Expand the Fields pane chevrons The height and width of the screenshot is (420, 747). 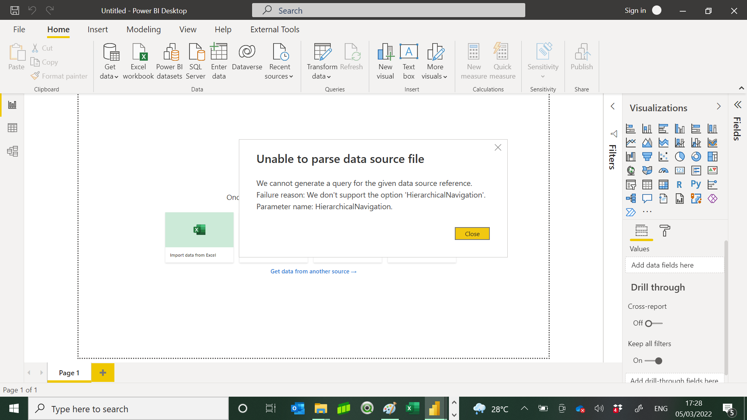[x=738, y=105]
